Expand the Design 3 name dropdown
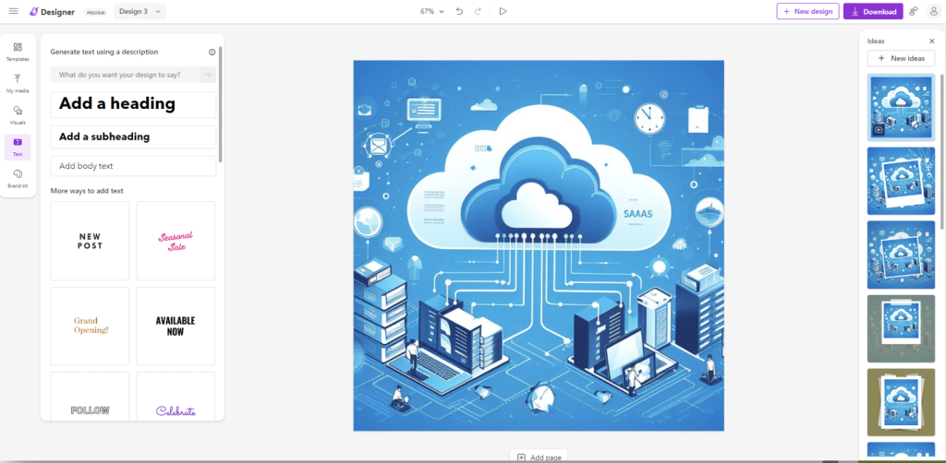 pos(140,11)
